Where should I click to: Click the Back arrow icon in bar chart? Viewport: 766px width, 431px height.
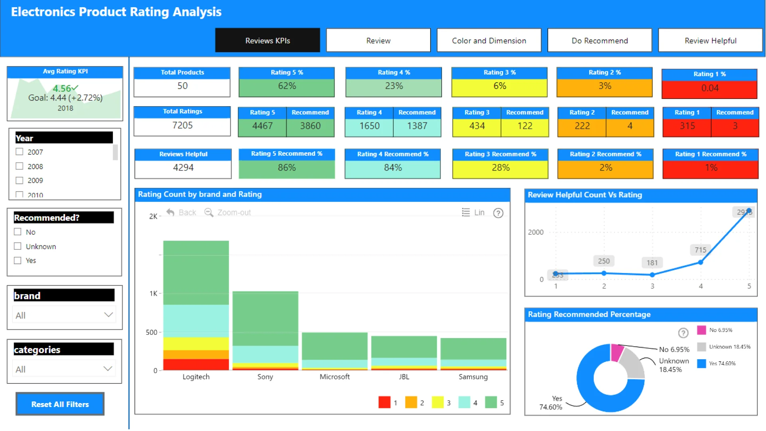[x=170, y=212]
